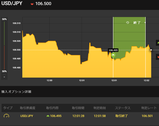Click the 106.495 entry price label on chart
Viewport: 159px width, 126px height.
113,50
